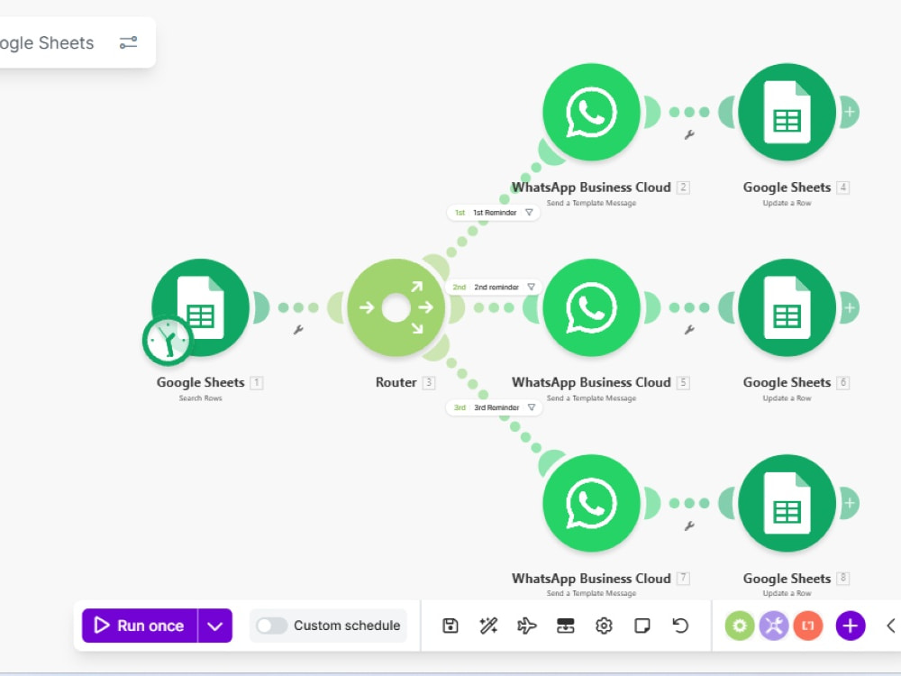Open scenario inputs and outputs icon
901x676 pixels.
click(x=566, y=626)
